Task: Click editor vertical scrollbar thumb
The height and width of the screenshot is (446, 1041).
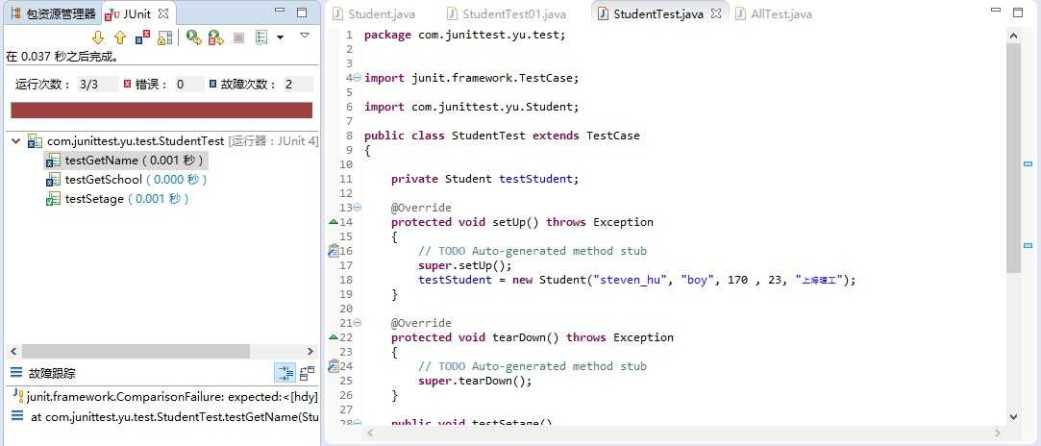Action: pos(1013,158)
